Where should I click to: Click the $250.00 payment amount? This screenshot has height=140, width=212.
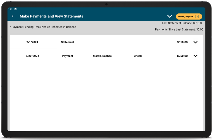click(x=182, y=56)
